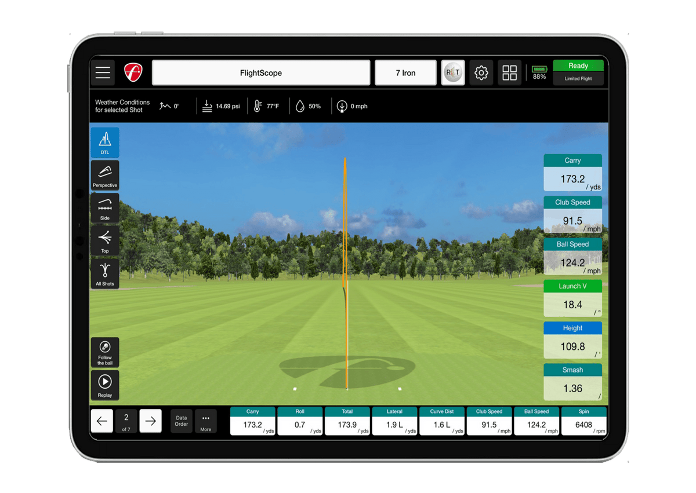This screenshot has width=696, height=493.
Task: Tap the Lateral 1.9 L data cell
Action: pos(394,421)
